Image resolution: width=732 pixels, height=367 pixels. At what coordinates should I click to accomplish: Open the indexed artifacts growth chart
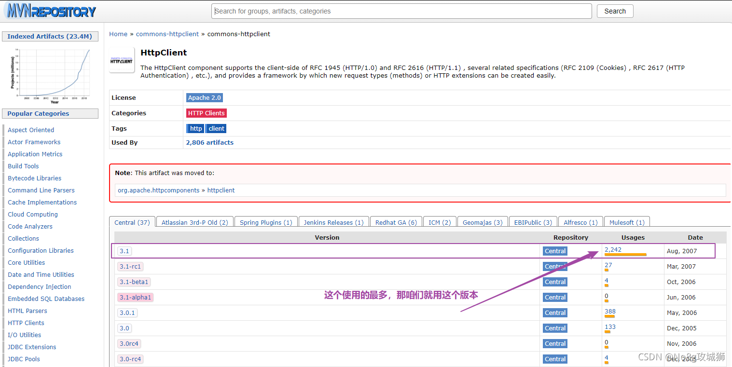click(50, 76)
